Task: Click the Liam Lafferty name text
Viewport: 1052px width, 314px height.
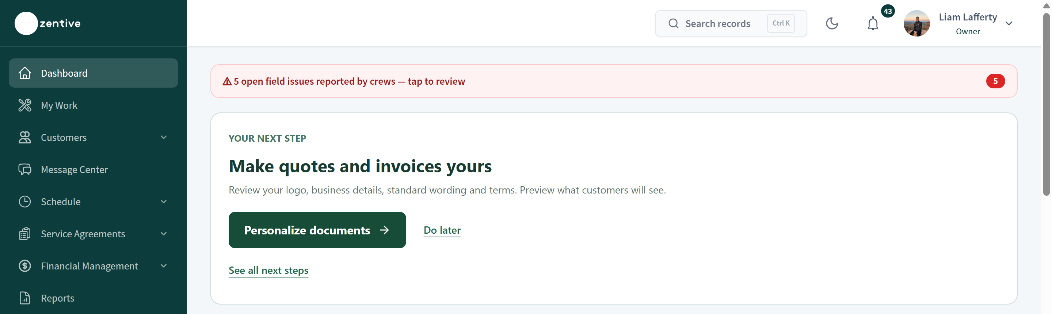Action: pyautogui.click(x=968, y=17)
